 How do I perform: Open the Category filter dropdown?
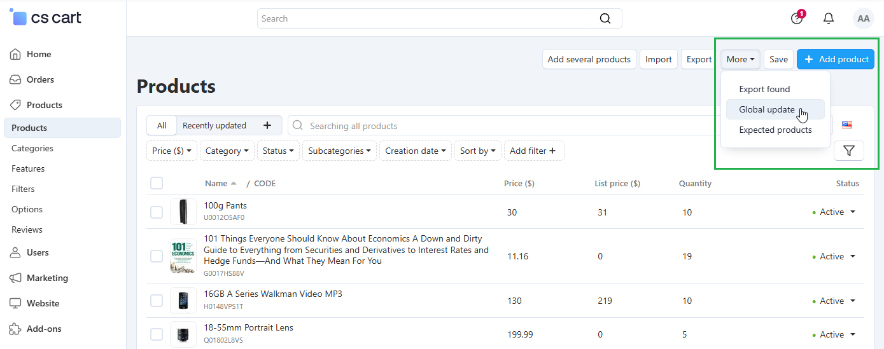coord(227,151)
